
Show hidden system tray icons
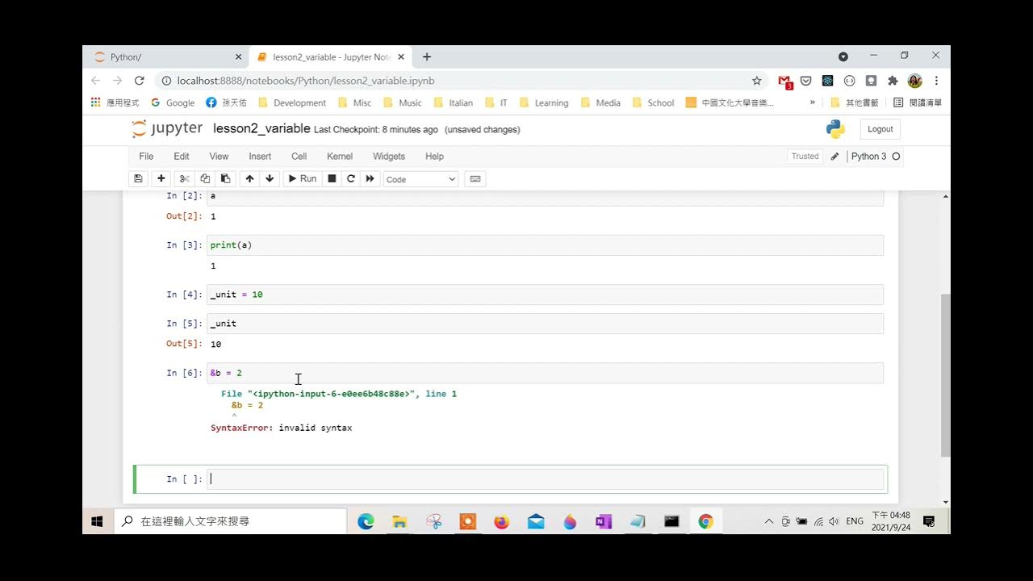[769, 521]
